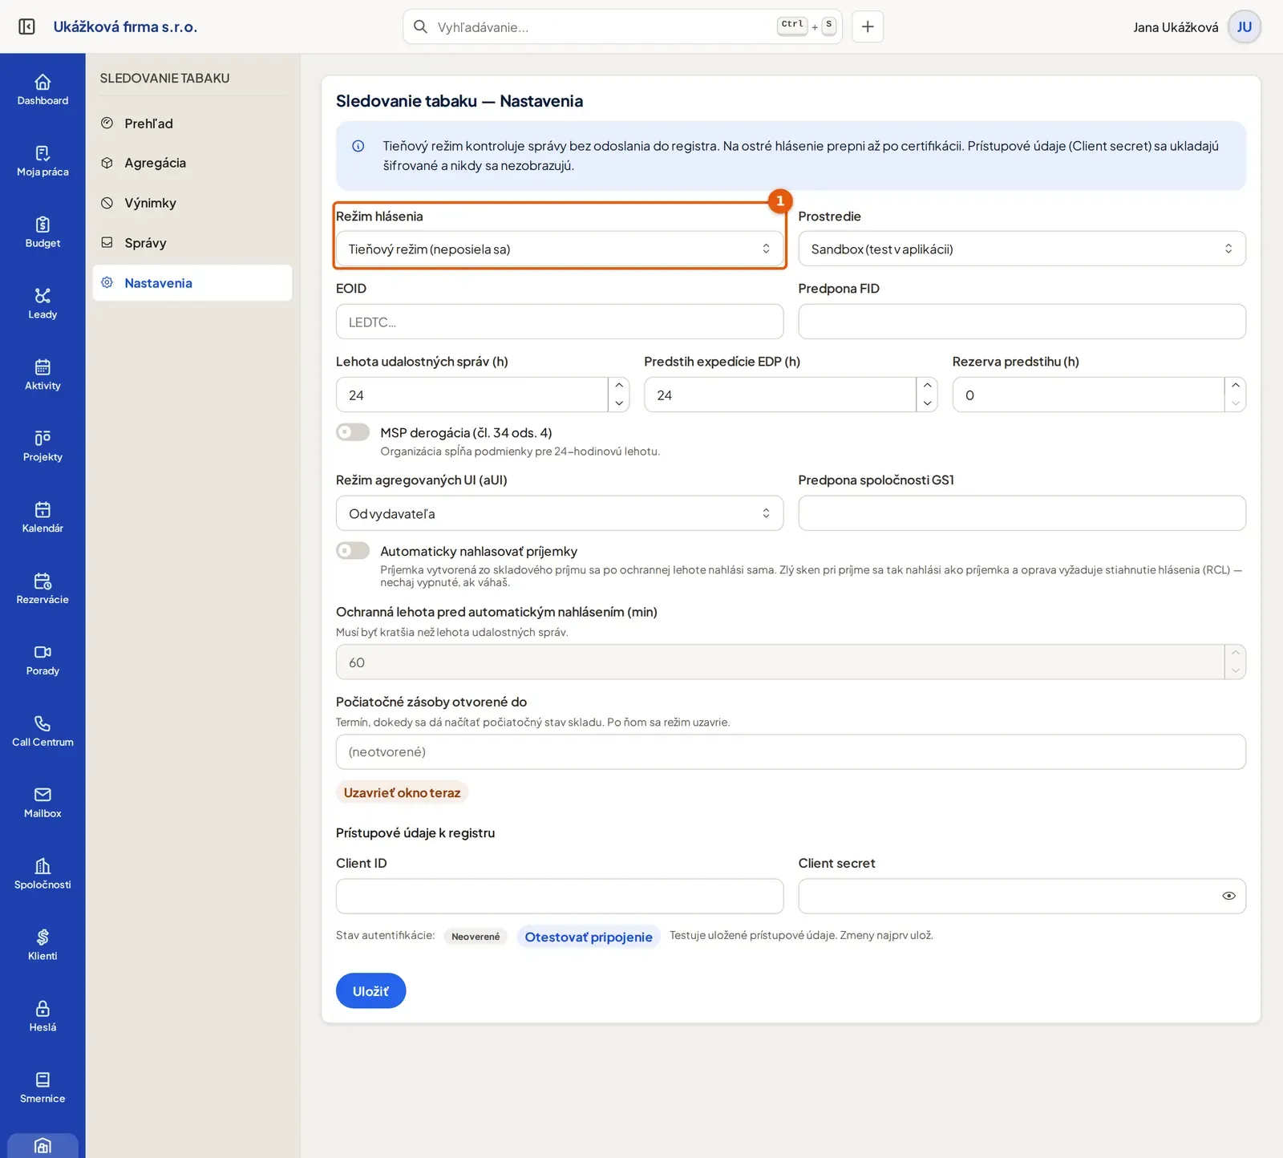Click the Uložiť save button
The image size is (1283, 1158).
[x=370, y=991]
